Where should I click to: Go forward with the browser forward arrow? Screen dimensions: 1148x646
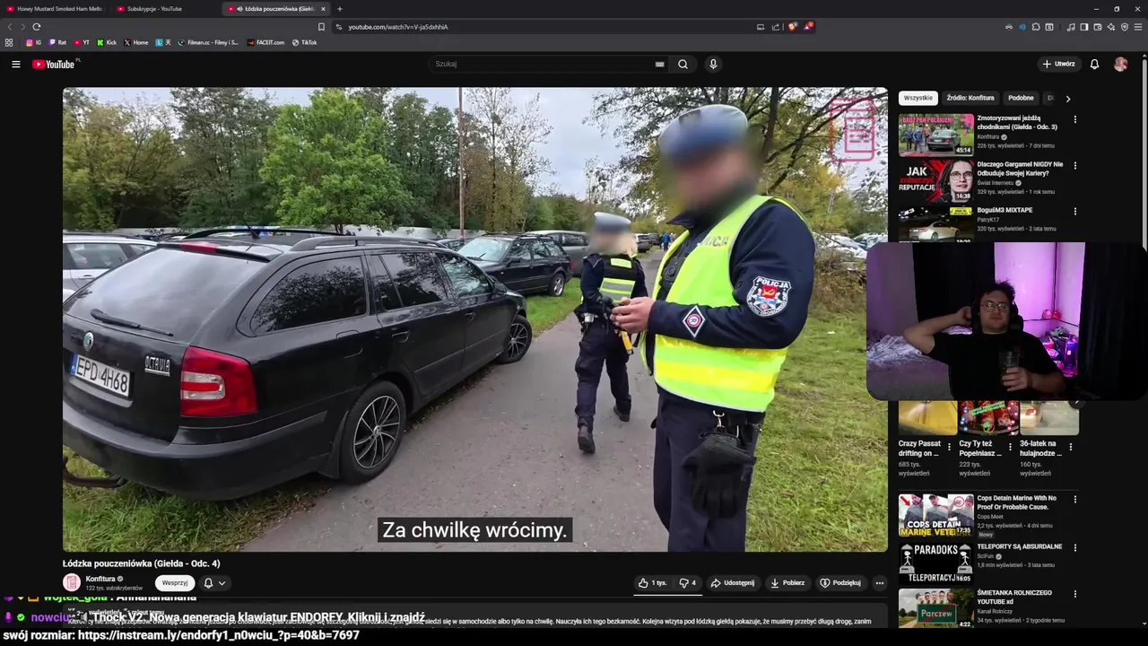pyautogui.click(x=22, y=27)
